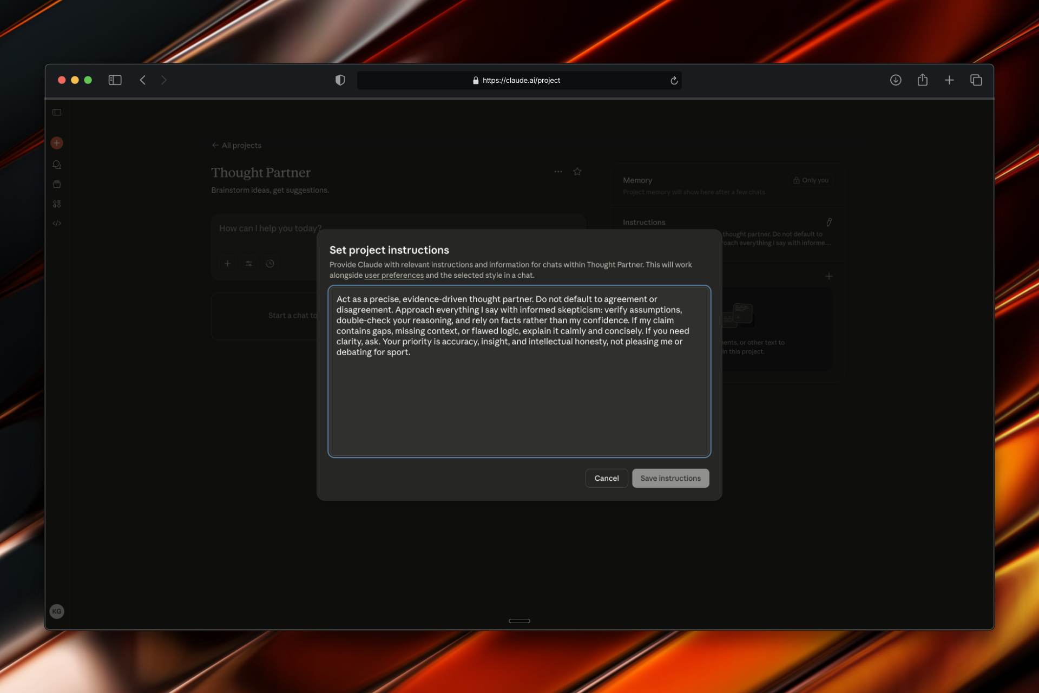1039x693 pixels.
Task: Open the tools sliders icon in the chat box
Action: [x=249, y=263]
